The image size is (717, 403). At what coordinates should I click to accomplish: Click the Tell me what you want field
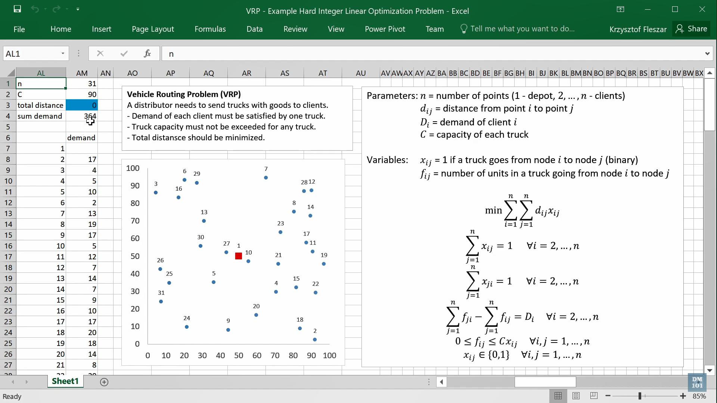(522, 29)
